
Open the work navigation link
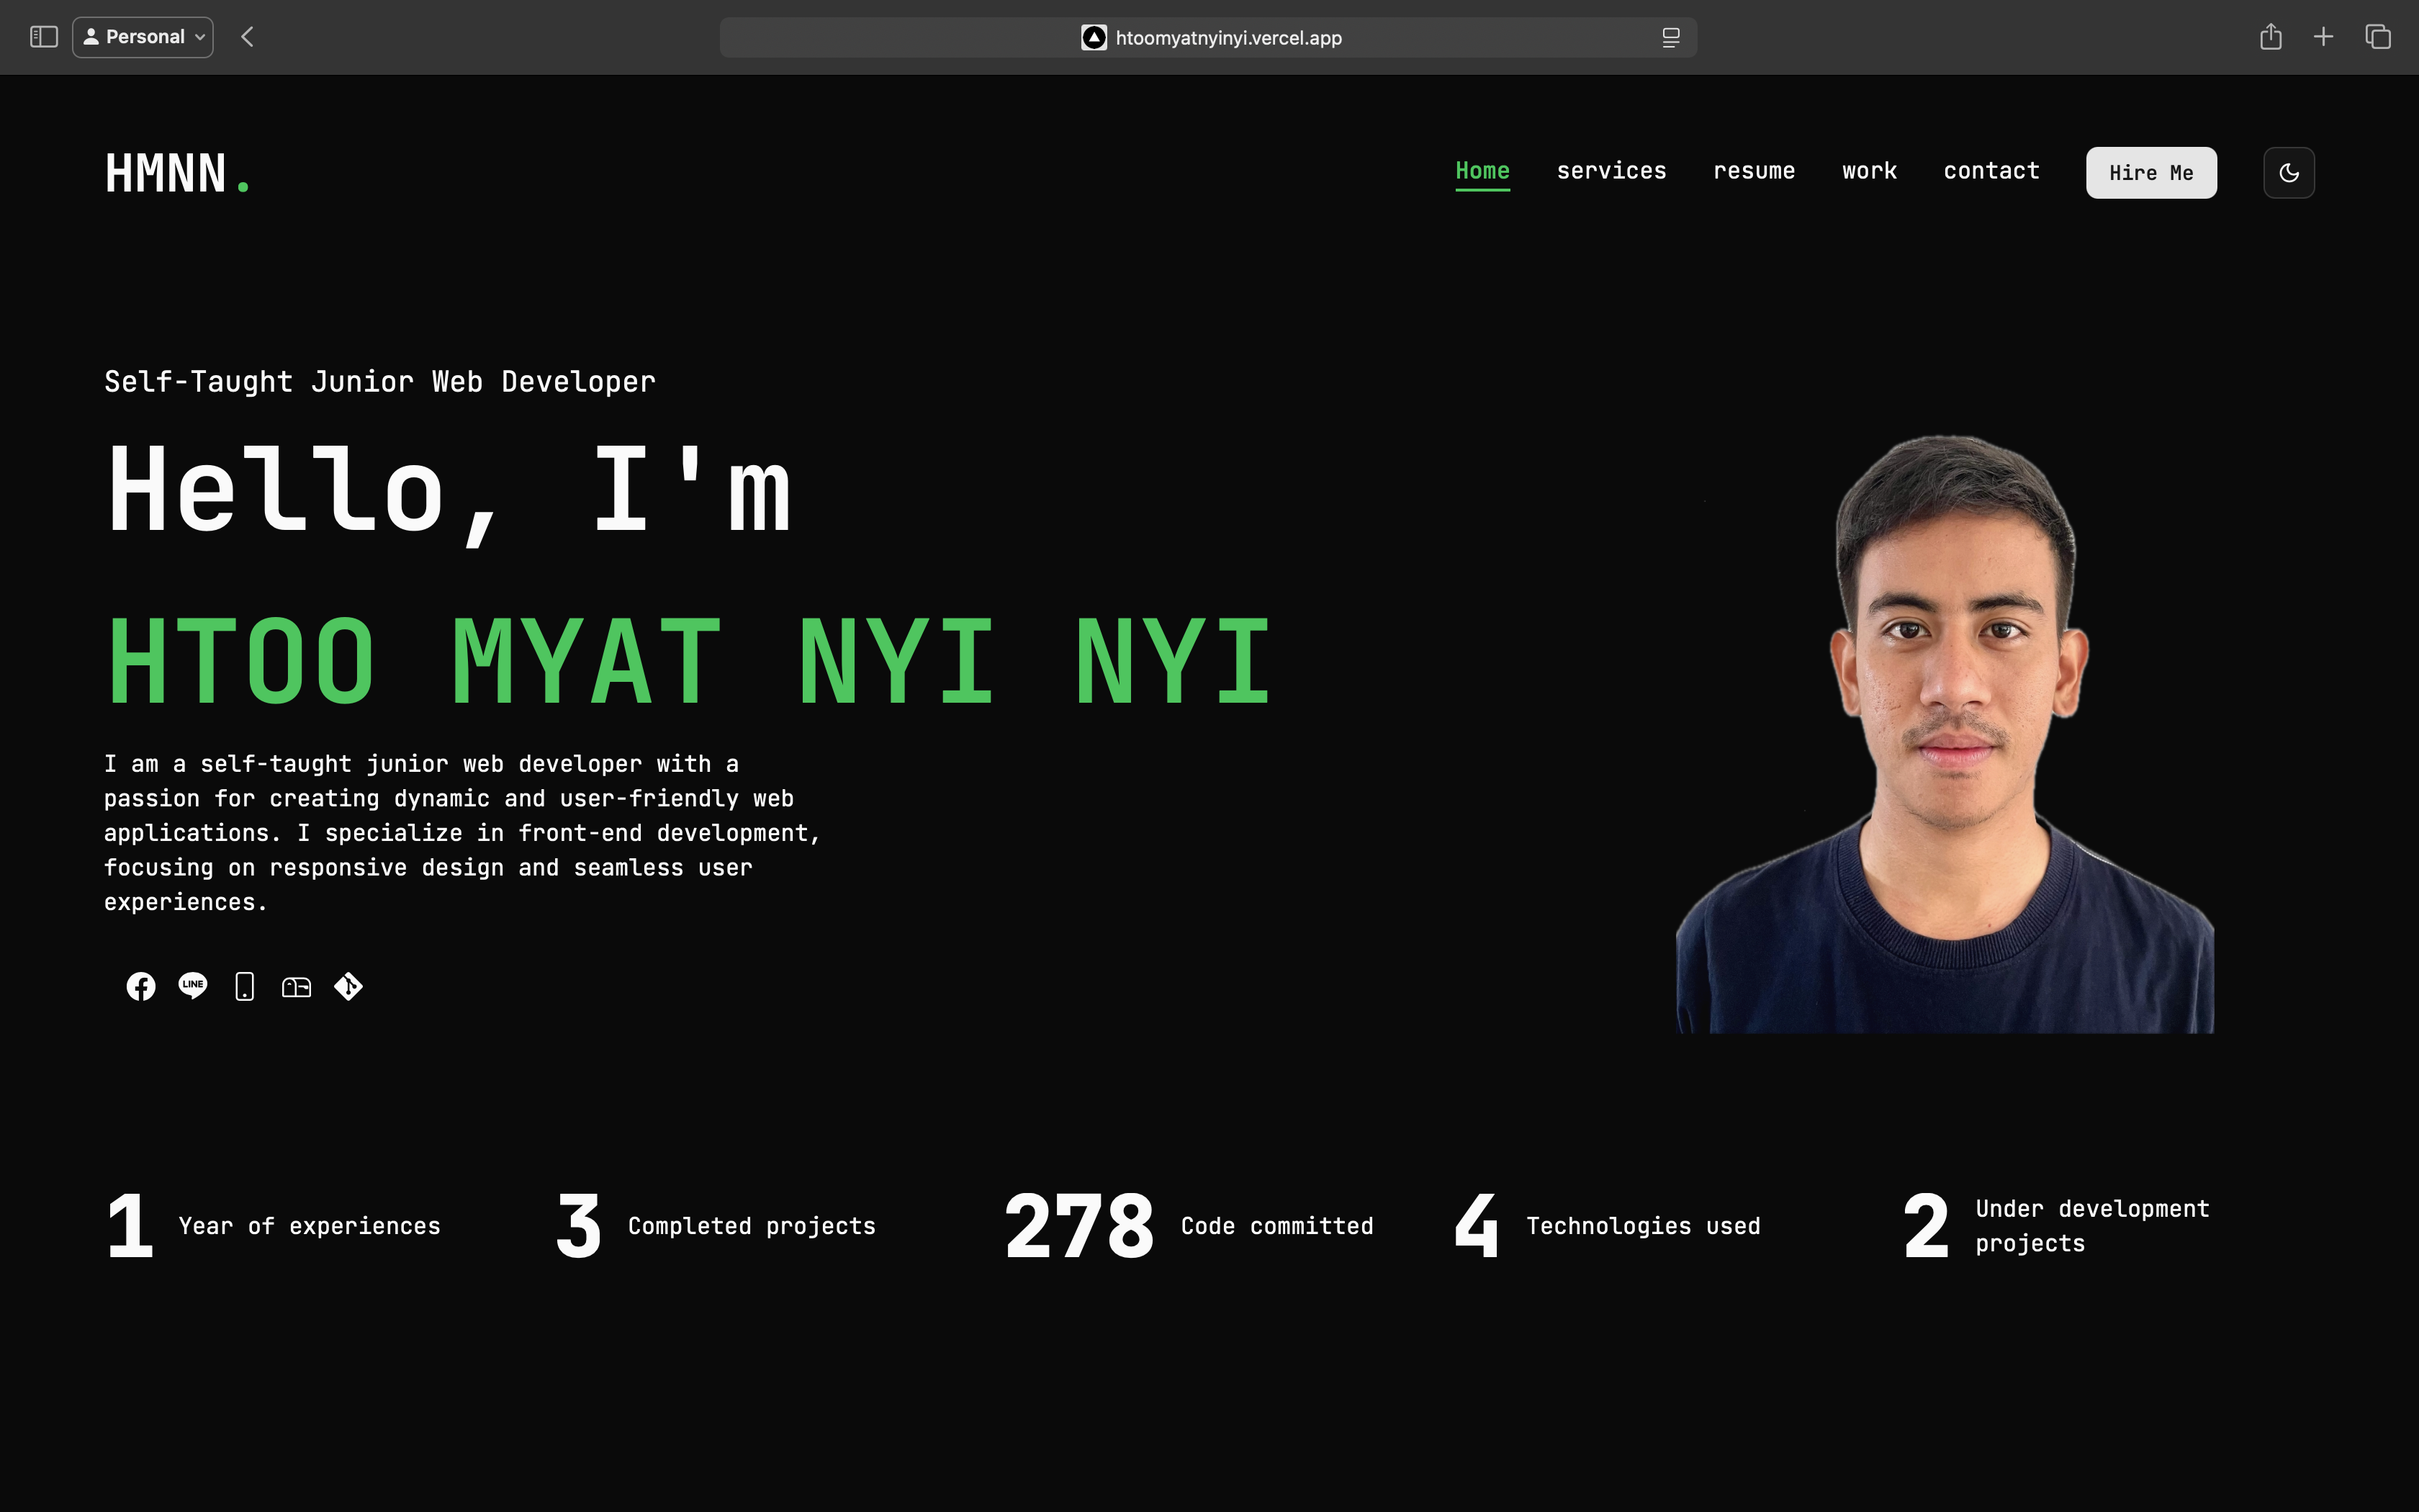coord(1869,171)
